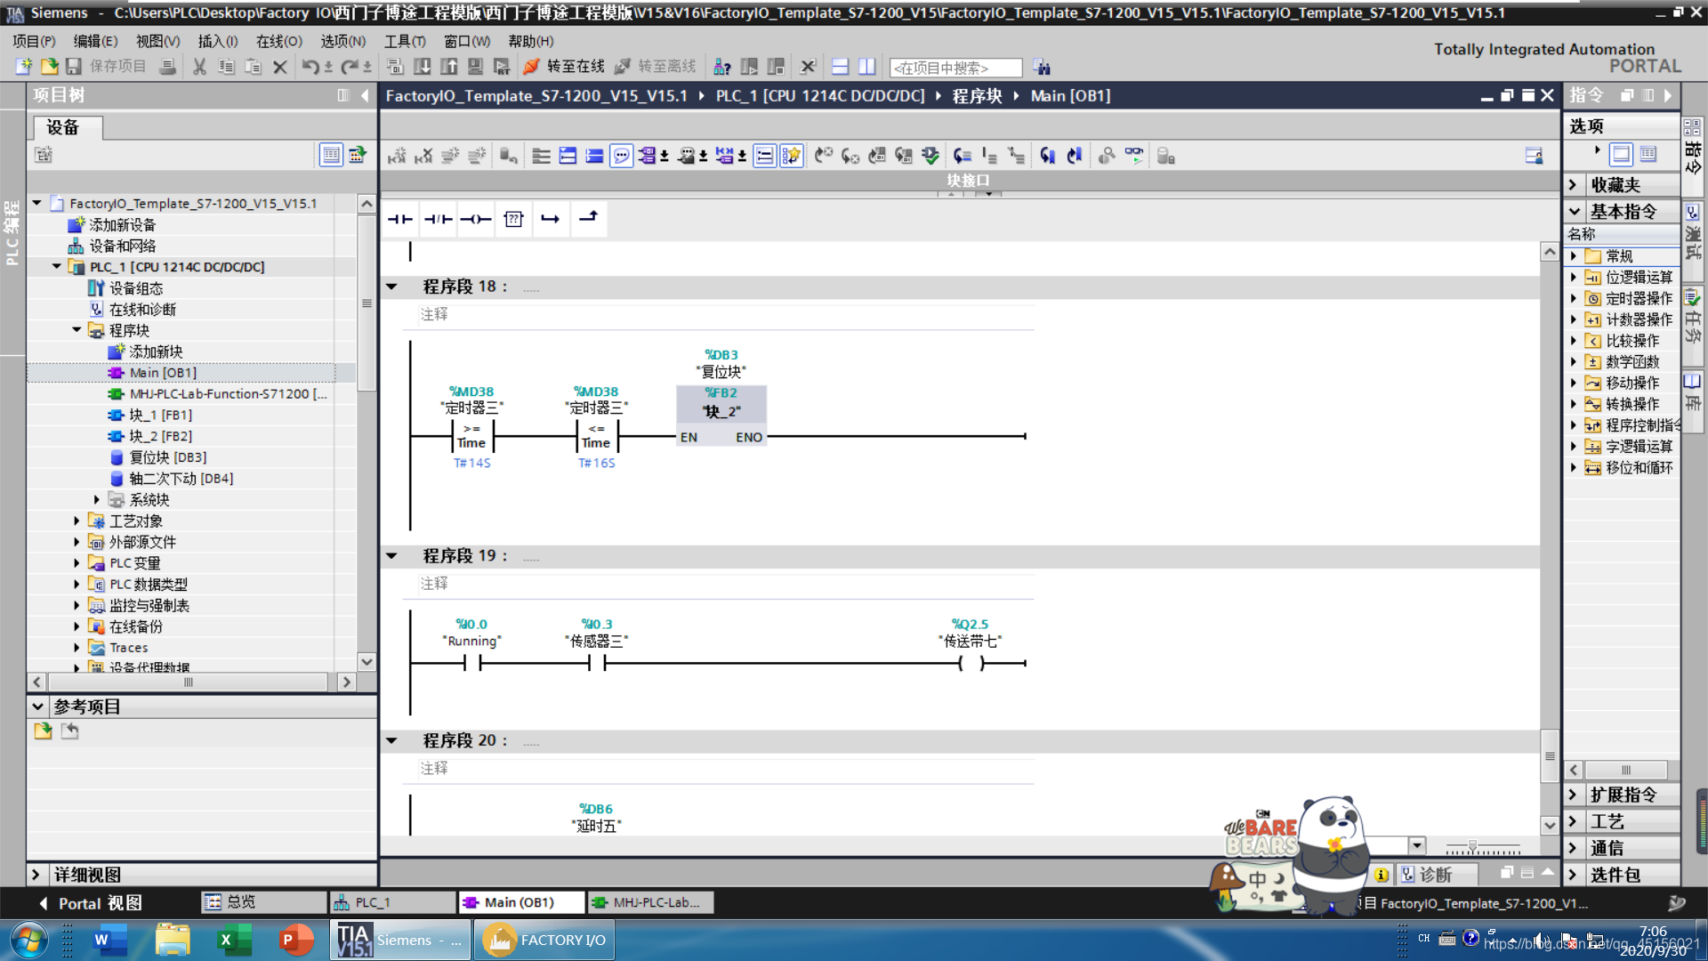
Task: Expand the 详细视图 panel
Action: point(36,875)
